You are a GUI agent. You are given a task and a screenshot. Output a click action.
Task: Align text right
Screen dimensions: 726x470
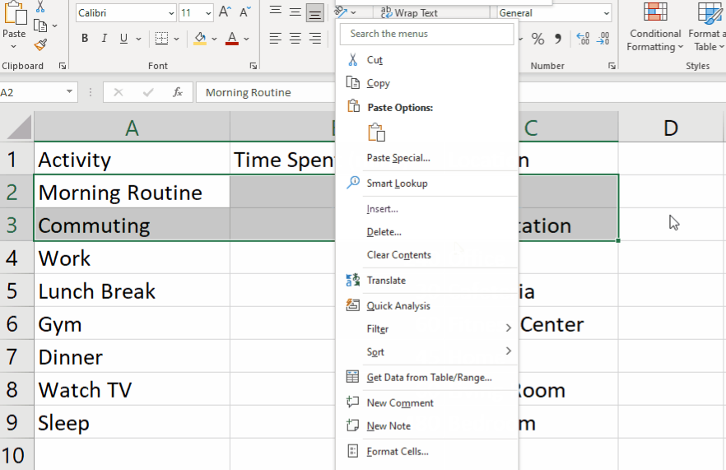[x=314, y=39]
